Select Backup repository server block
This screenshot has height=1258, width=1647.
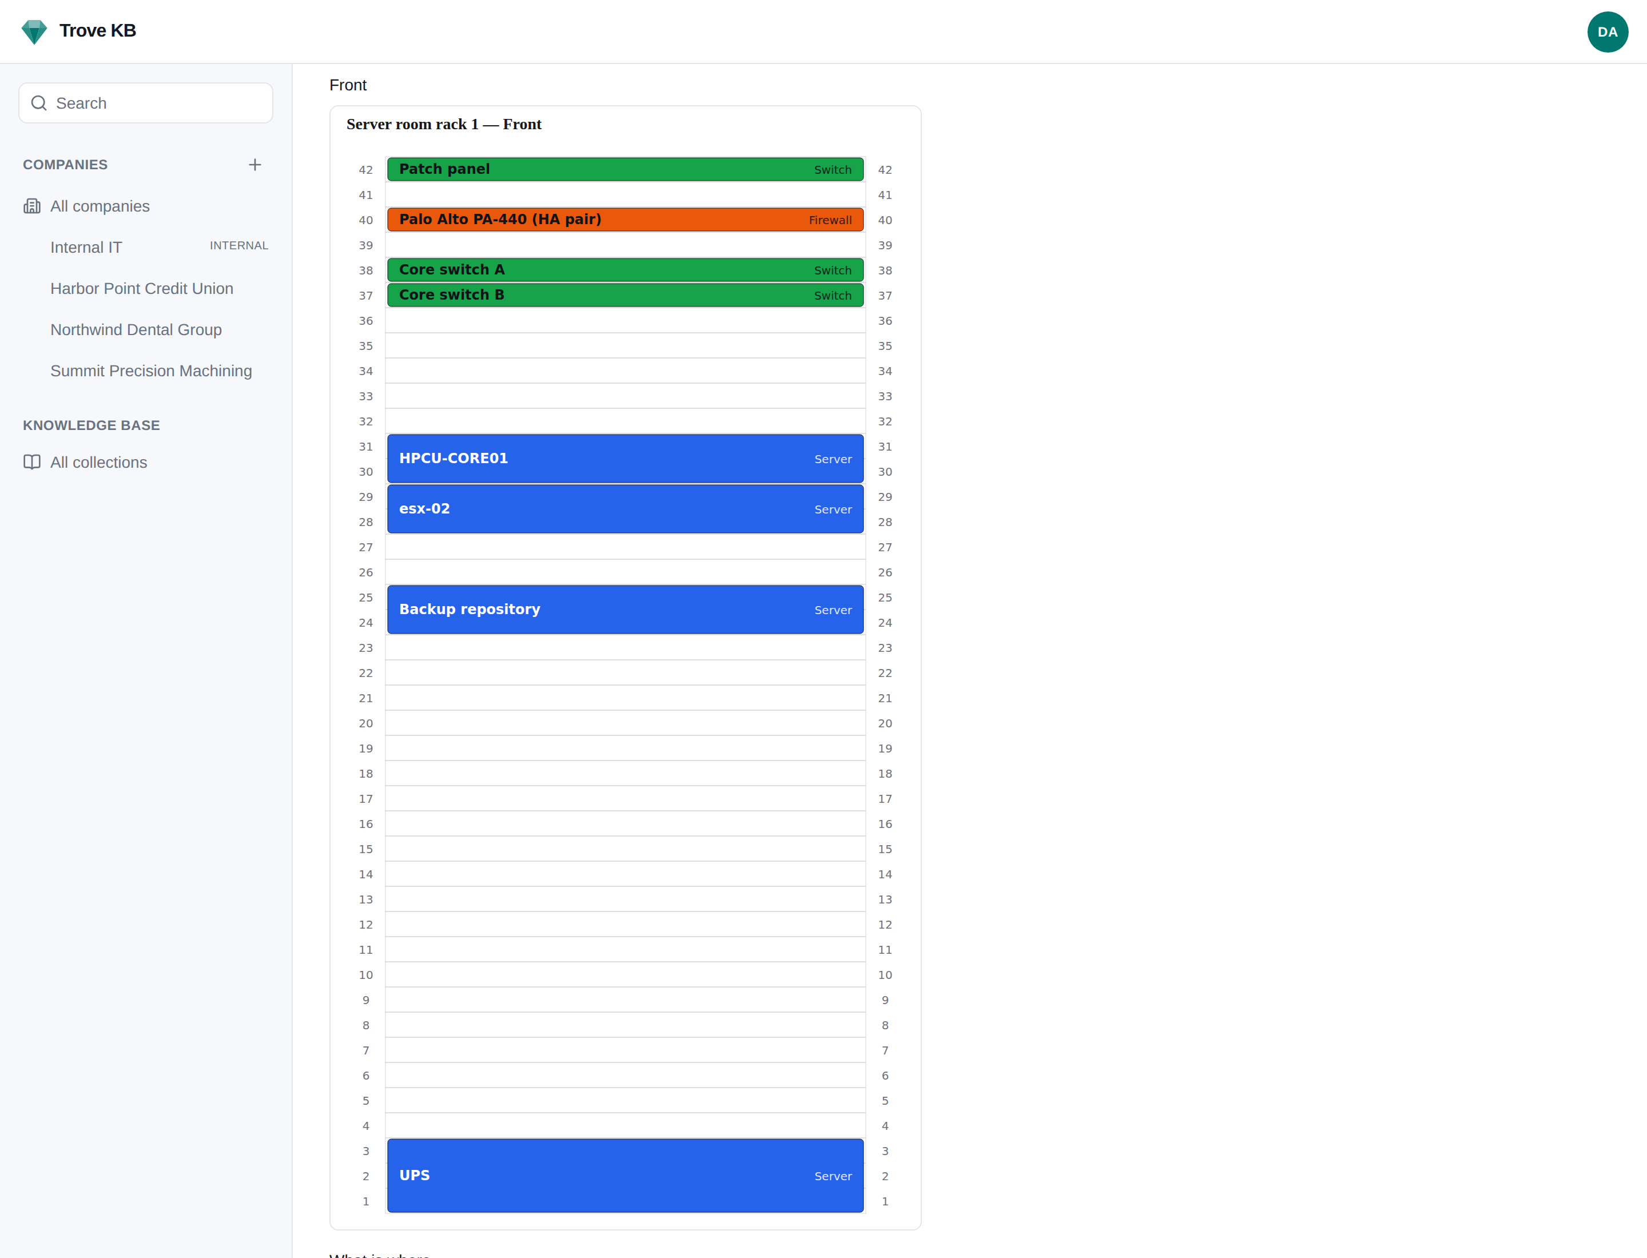(626, 610)
